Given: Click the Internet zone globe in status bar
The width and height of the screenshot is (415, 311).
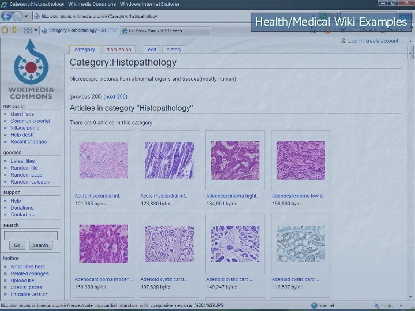Looking at the screenshot, I should click(x=314, y=305).
